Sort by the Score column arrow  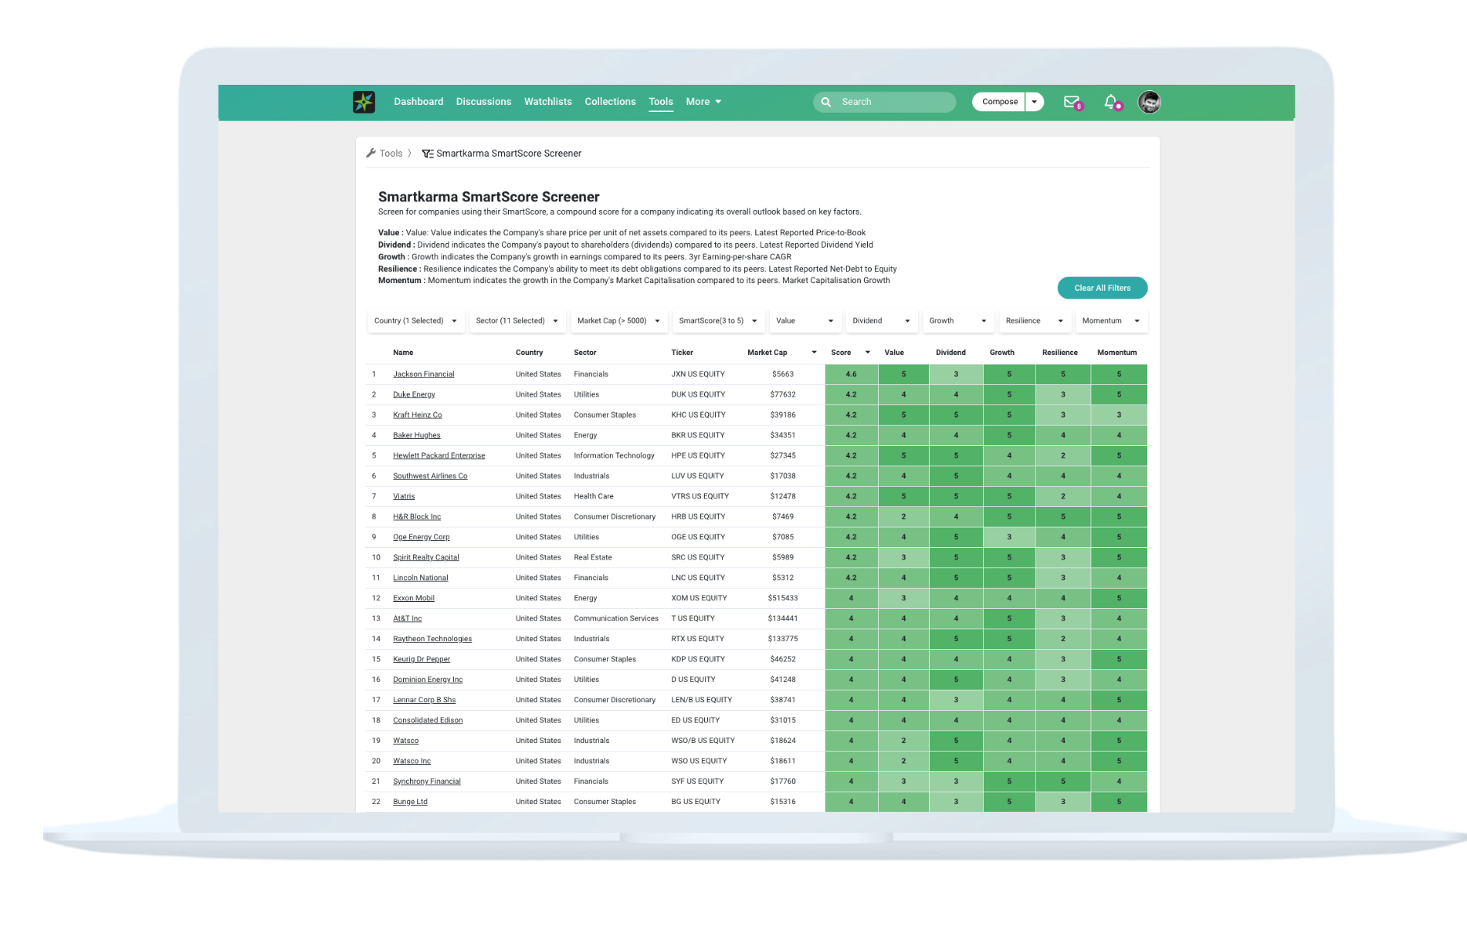coord(868,353)
